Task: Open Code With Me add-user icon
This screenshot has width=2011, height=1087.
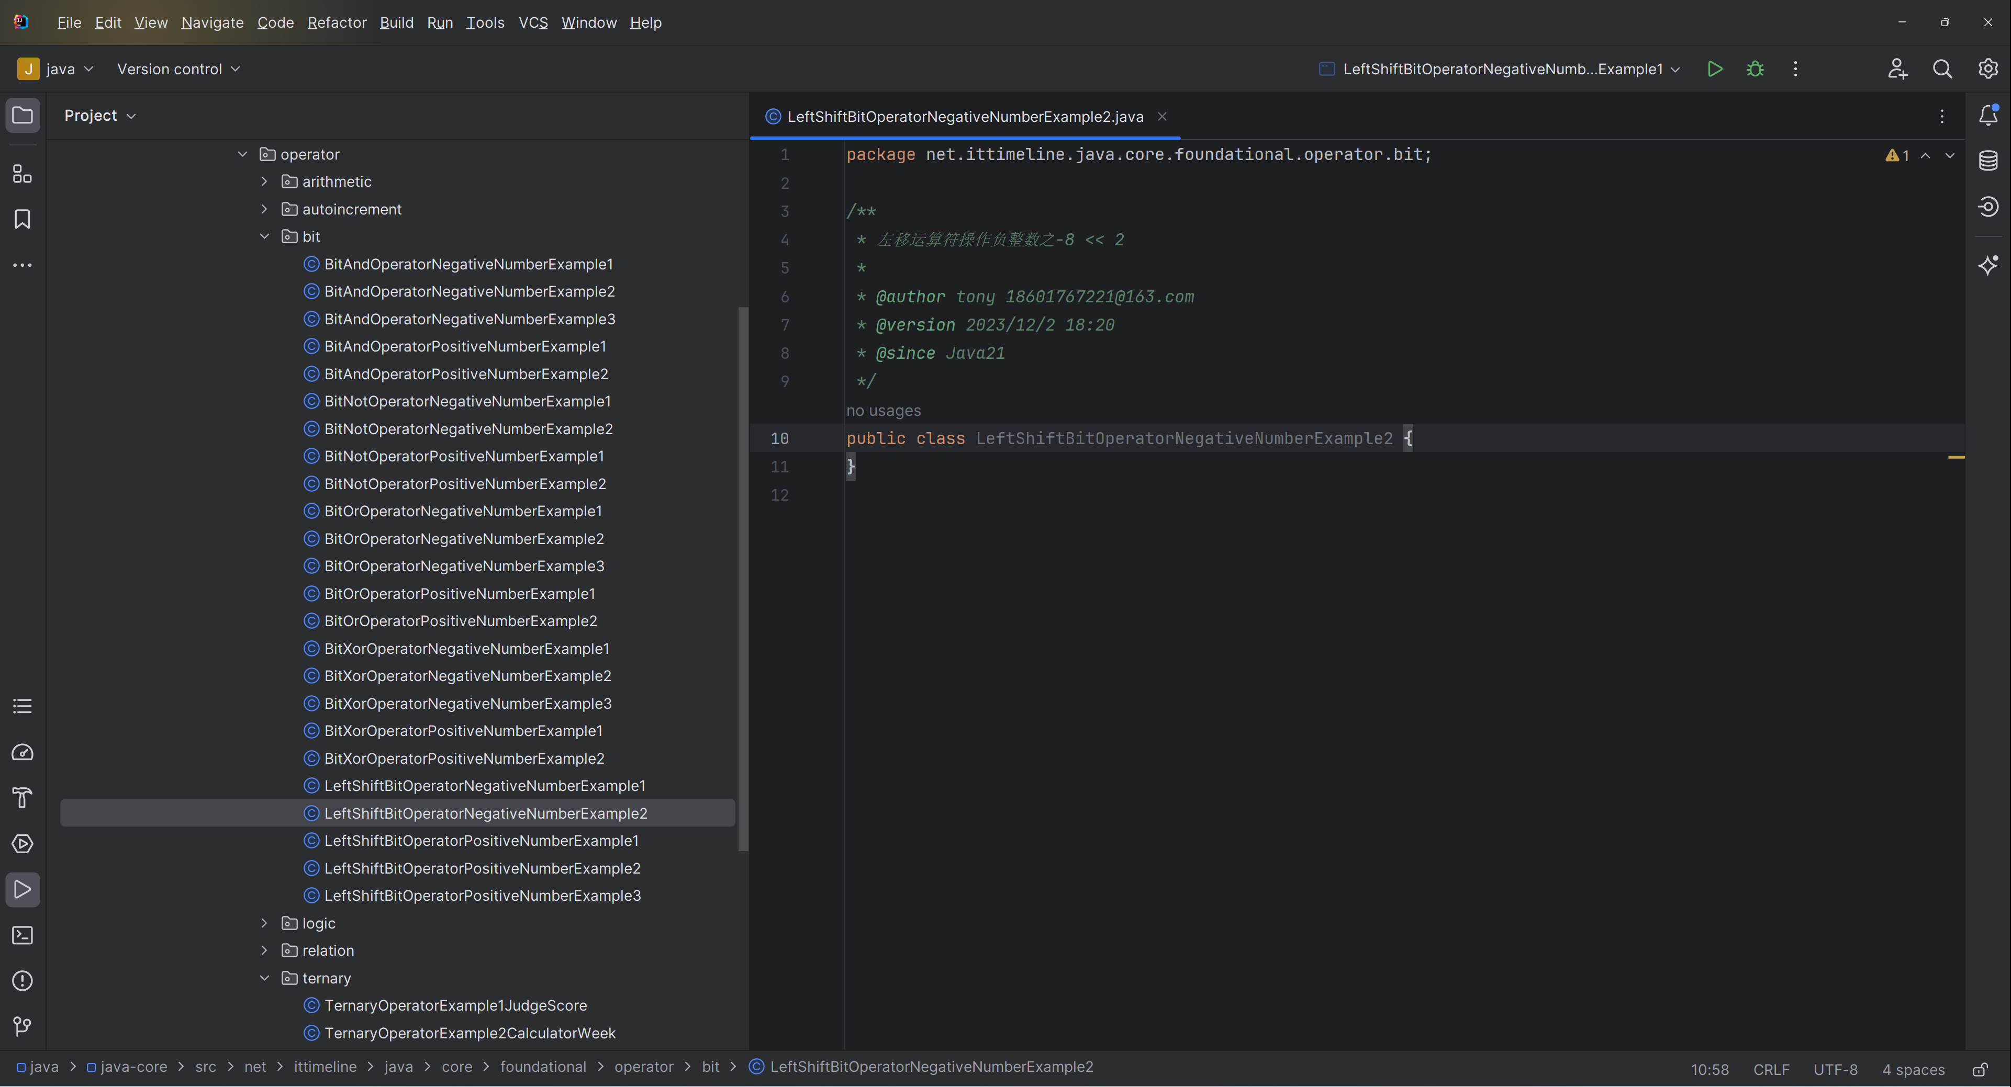Action: click(1898, 69)
